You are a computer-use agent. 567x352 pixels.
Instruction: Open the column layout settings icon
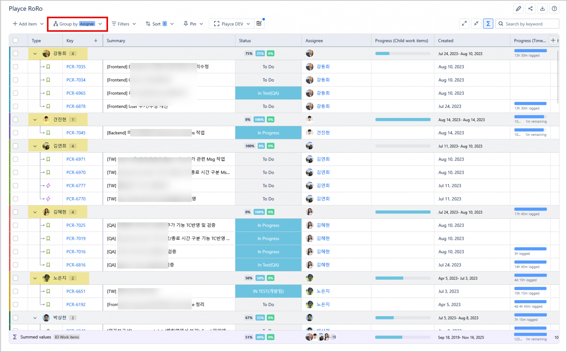pyautogui.click(x=259, y=23)
